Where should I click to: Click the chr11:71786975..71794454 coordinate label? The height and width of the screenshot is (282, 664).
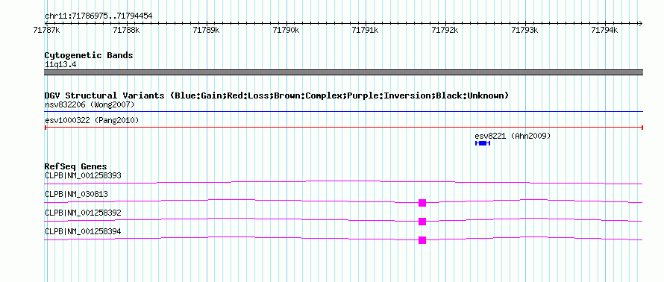[98, 16]
